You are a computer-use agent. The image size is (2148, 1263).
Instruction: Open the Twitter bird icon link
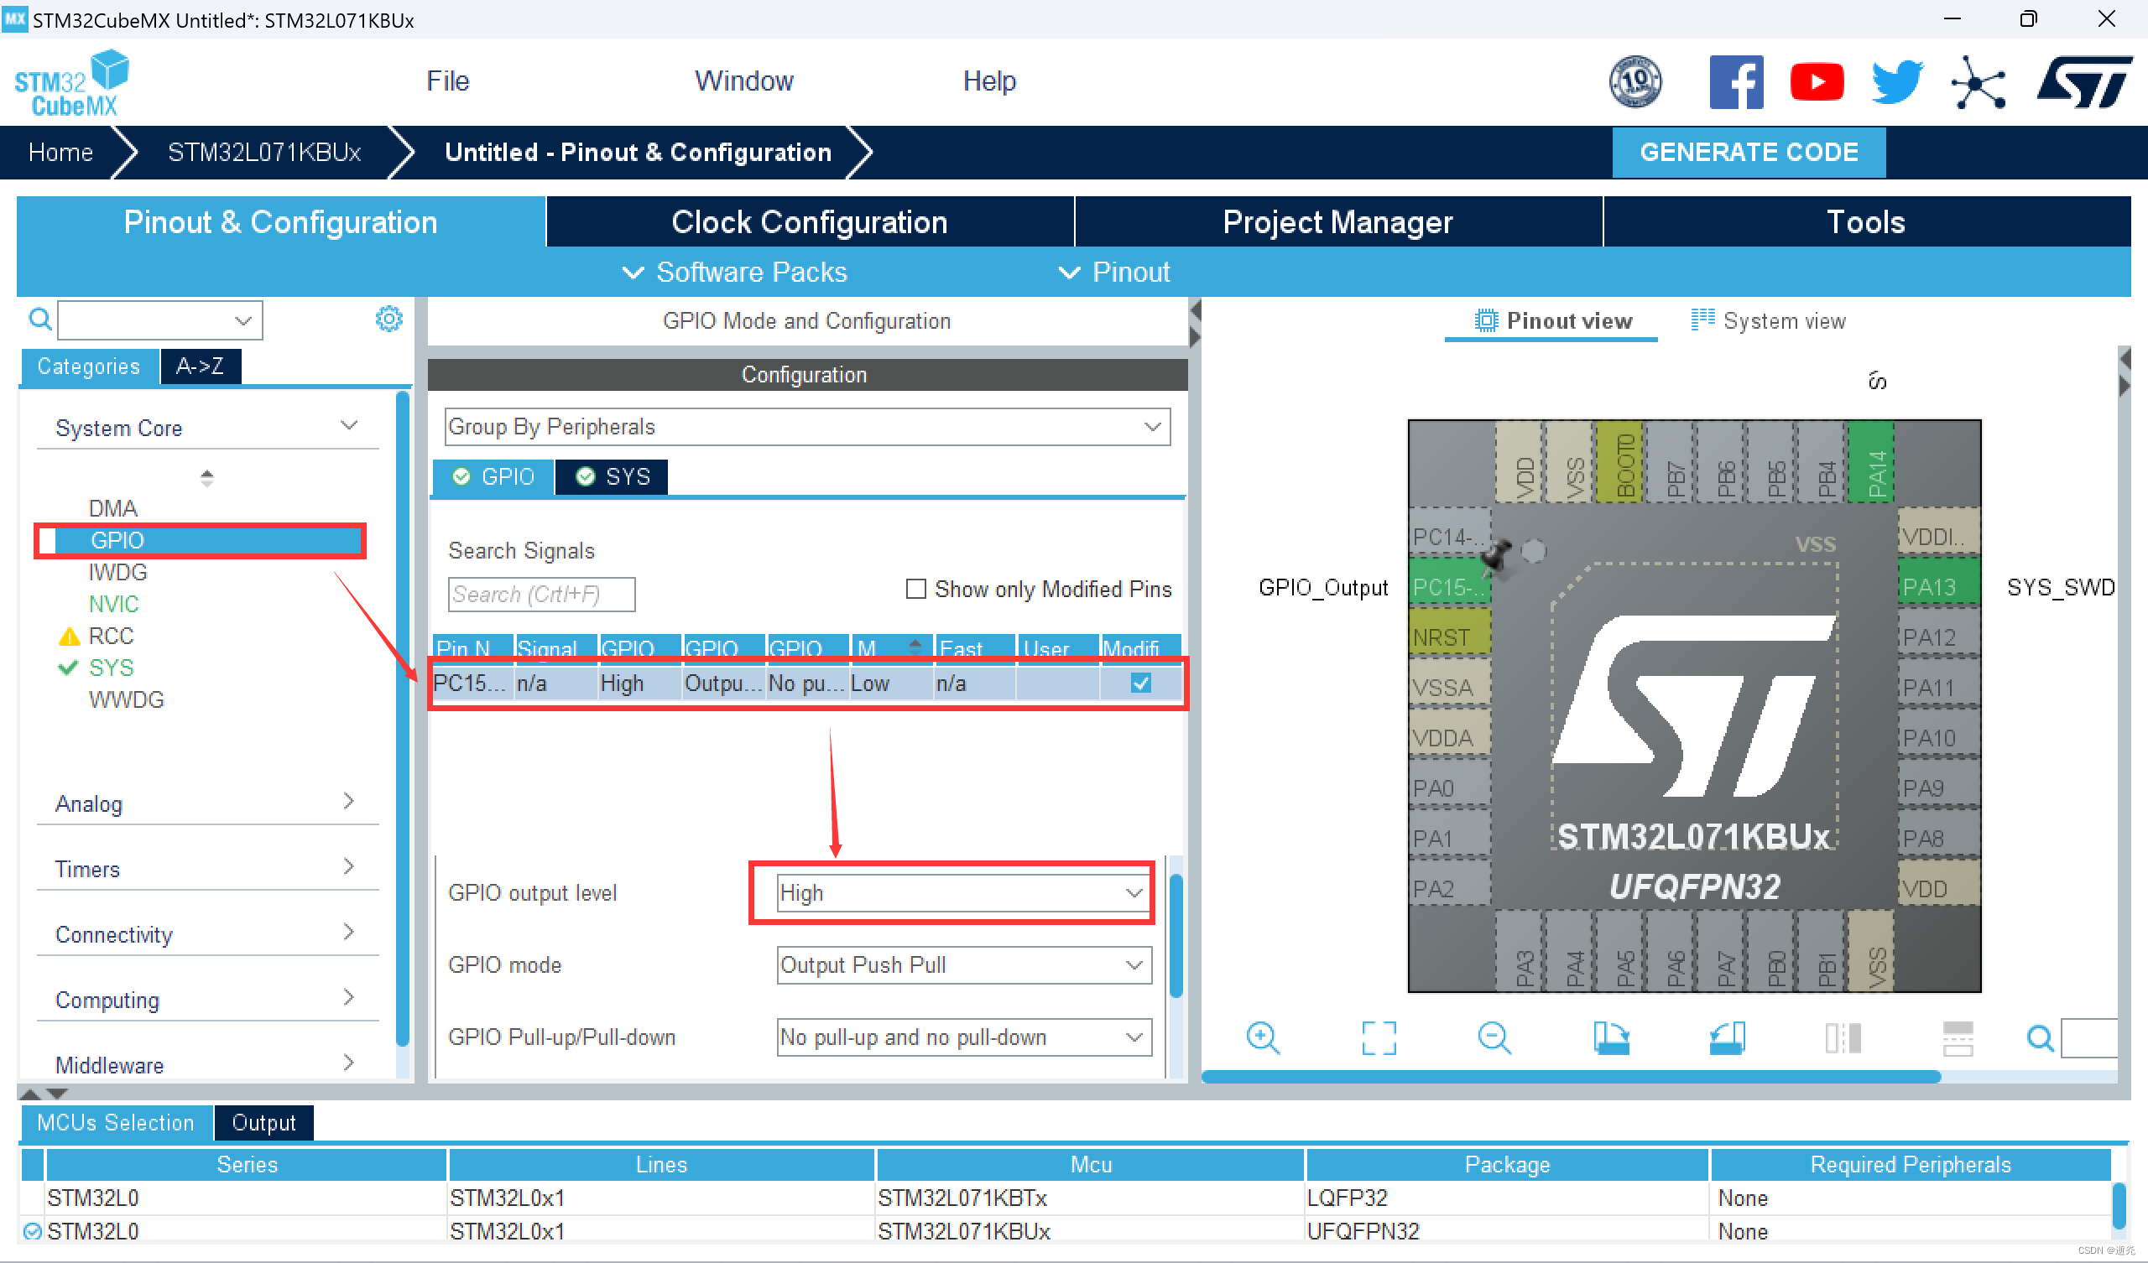1896,82
